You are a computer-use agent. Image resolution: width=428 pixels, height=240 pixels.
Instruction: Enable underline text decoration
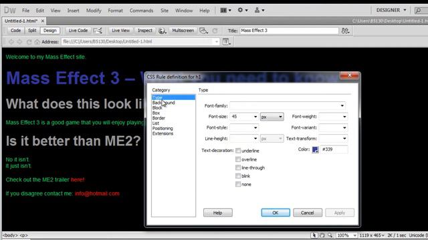pyautogui.click(x=238, y=151)
